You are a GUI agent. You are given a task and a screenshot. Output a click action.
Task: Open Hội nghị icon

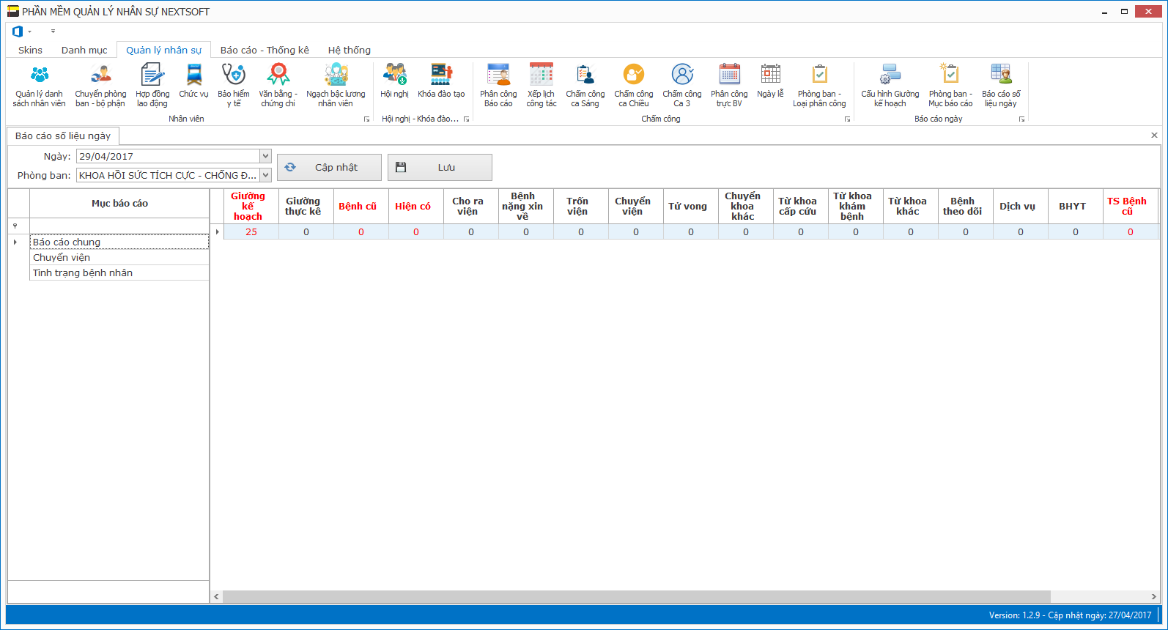394,81
